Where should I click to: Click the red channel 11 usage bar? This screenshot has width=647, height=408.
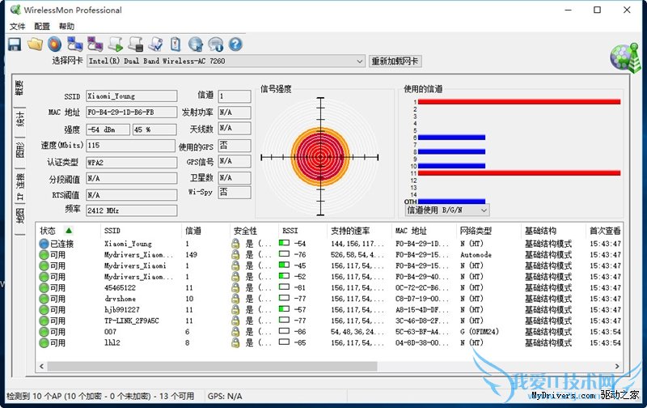tap(519, 173)
